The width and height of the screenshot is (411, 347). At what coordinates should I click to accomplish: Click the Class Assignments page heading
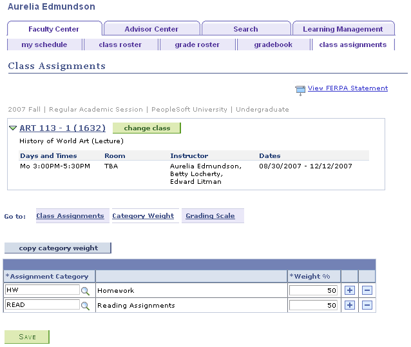(x=57, y=66)
